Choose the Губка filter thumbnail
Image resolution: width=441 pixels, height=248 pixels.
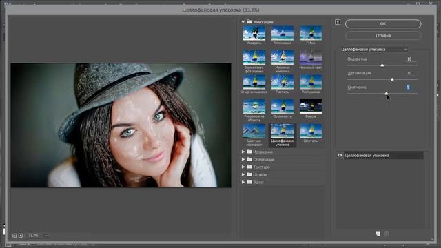311,33
